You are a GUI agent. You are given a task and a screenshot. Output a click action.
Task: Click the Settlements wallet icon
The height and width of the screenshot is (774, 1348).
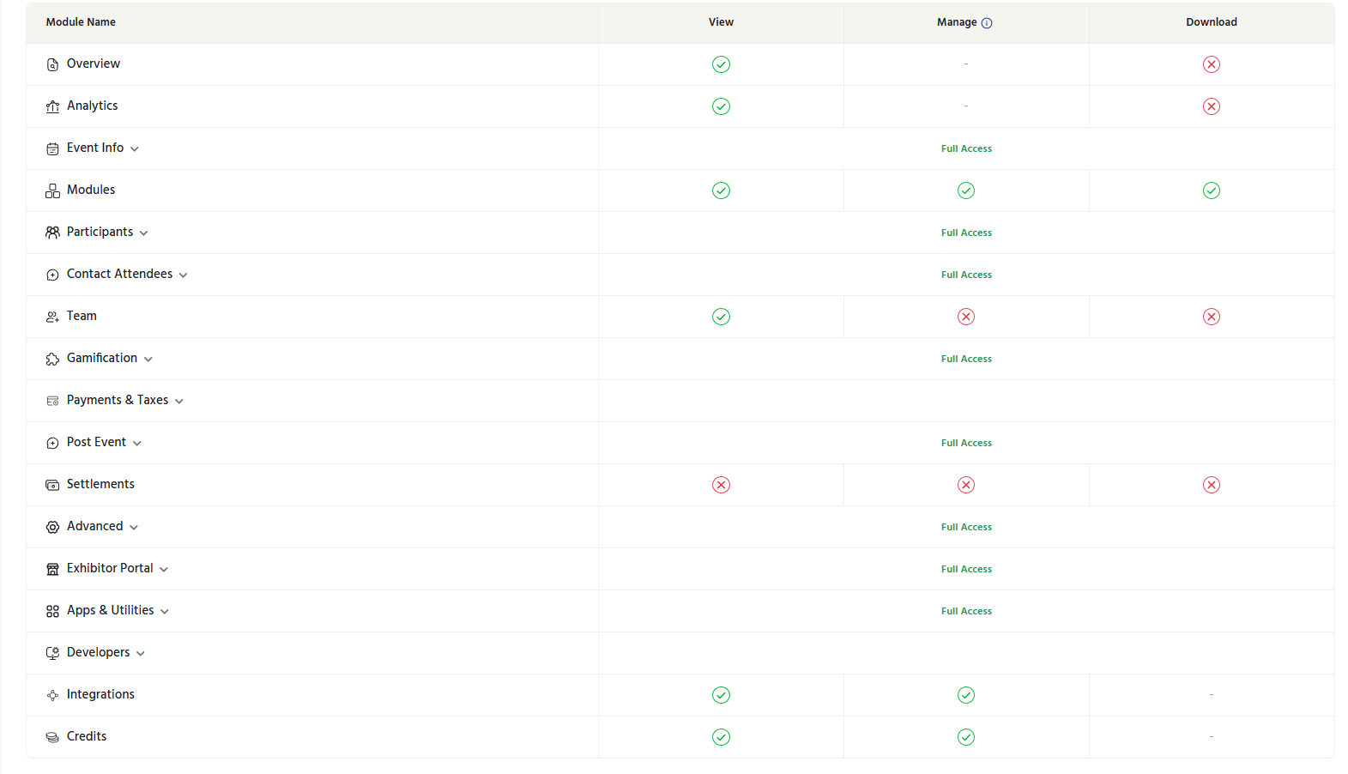[x=52, y=485]
